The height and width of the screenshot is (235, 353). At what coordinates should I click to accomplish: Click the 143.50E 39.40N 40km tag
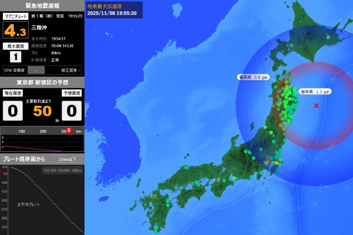coord(63,170)
